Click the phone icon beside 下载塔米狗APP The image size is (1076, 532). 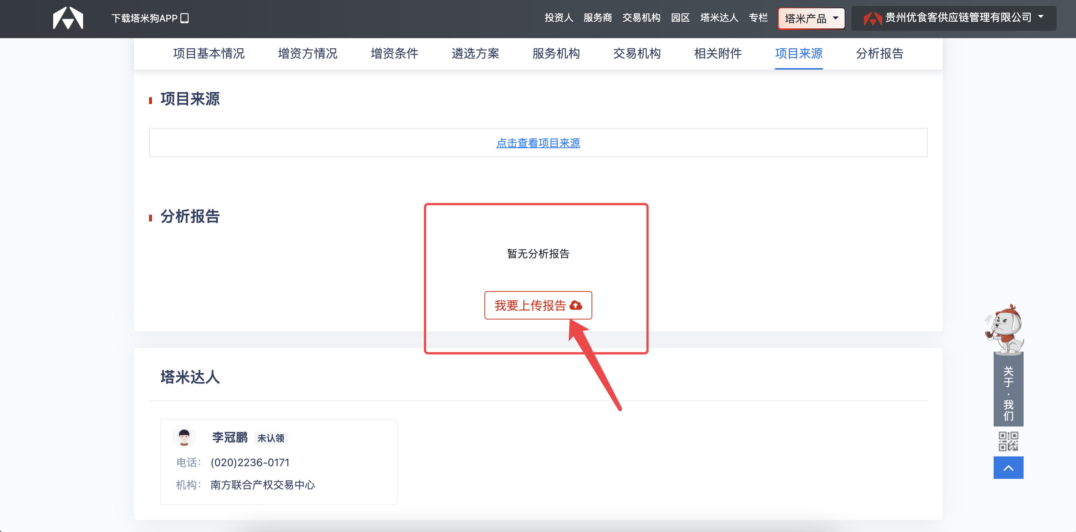pos(185,18)
